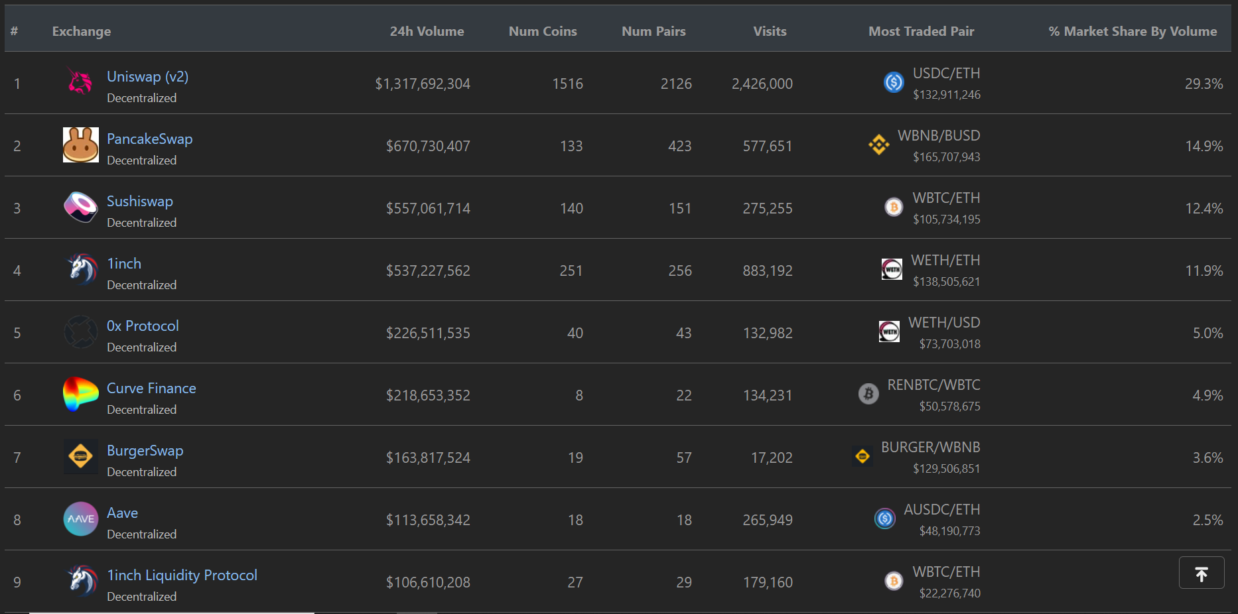Open the PancakeSwap exchange link
Image resolution: width=1238 pixels, height=614 pixels.
coord(149,139)
